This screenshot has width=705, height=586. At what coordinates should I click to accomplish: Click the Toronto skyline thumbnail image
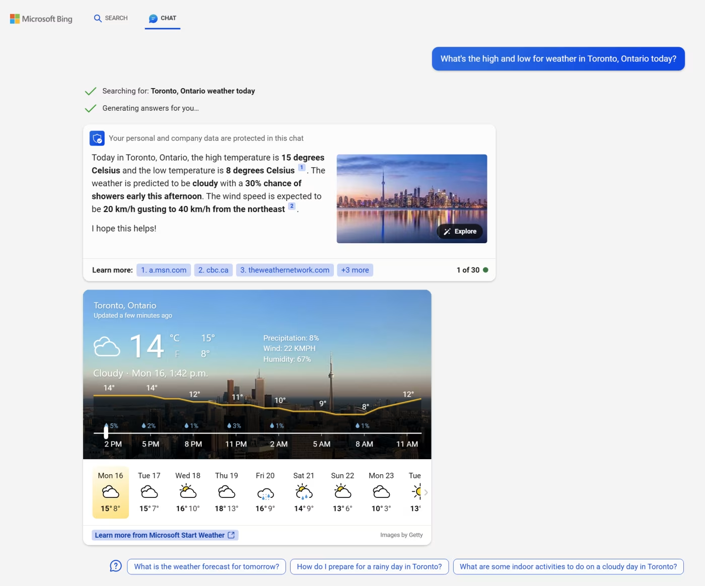click(x=412, y=199)
